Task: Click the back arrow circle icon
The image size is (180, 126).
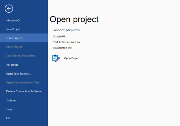Action: coord(9,9)
